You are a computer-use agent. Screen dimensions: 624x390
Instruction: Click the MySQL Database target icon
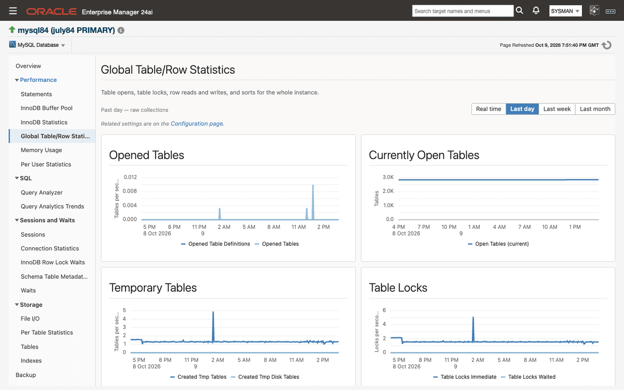tap(12, 44)
